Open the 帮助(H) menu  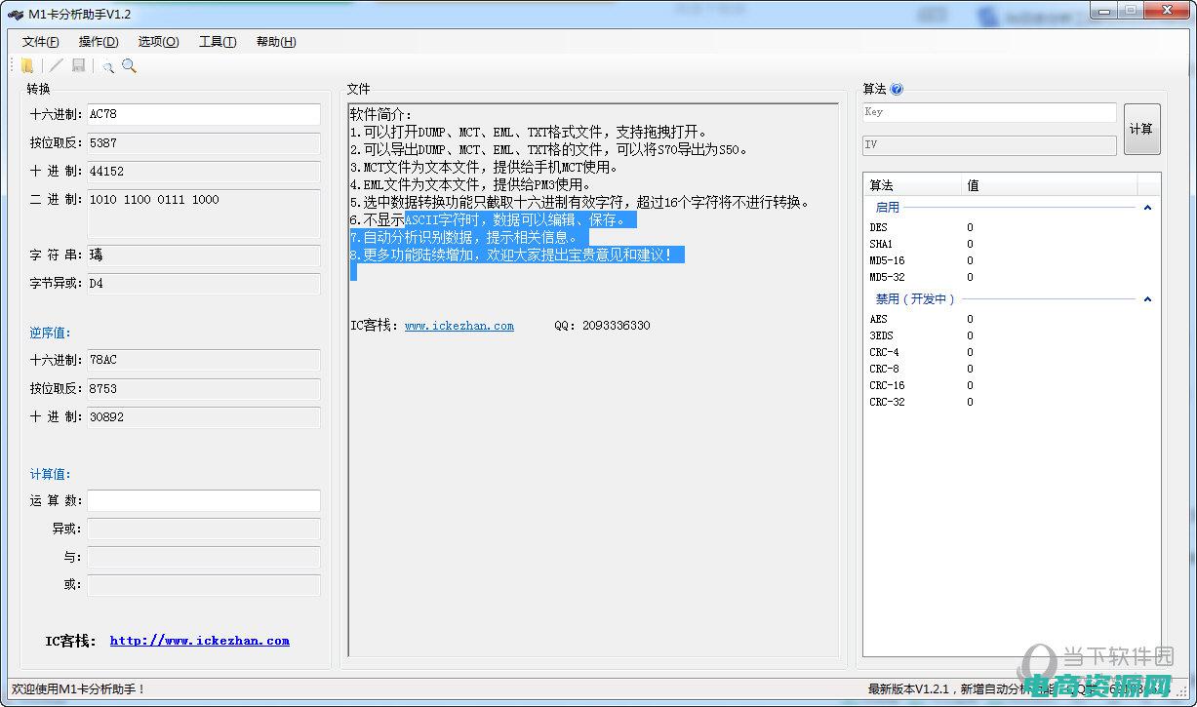click(x=276, y=42)
